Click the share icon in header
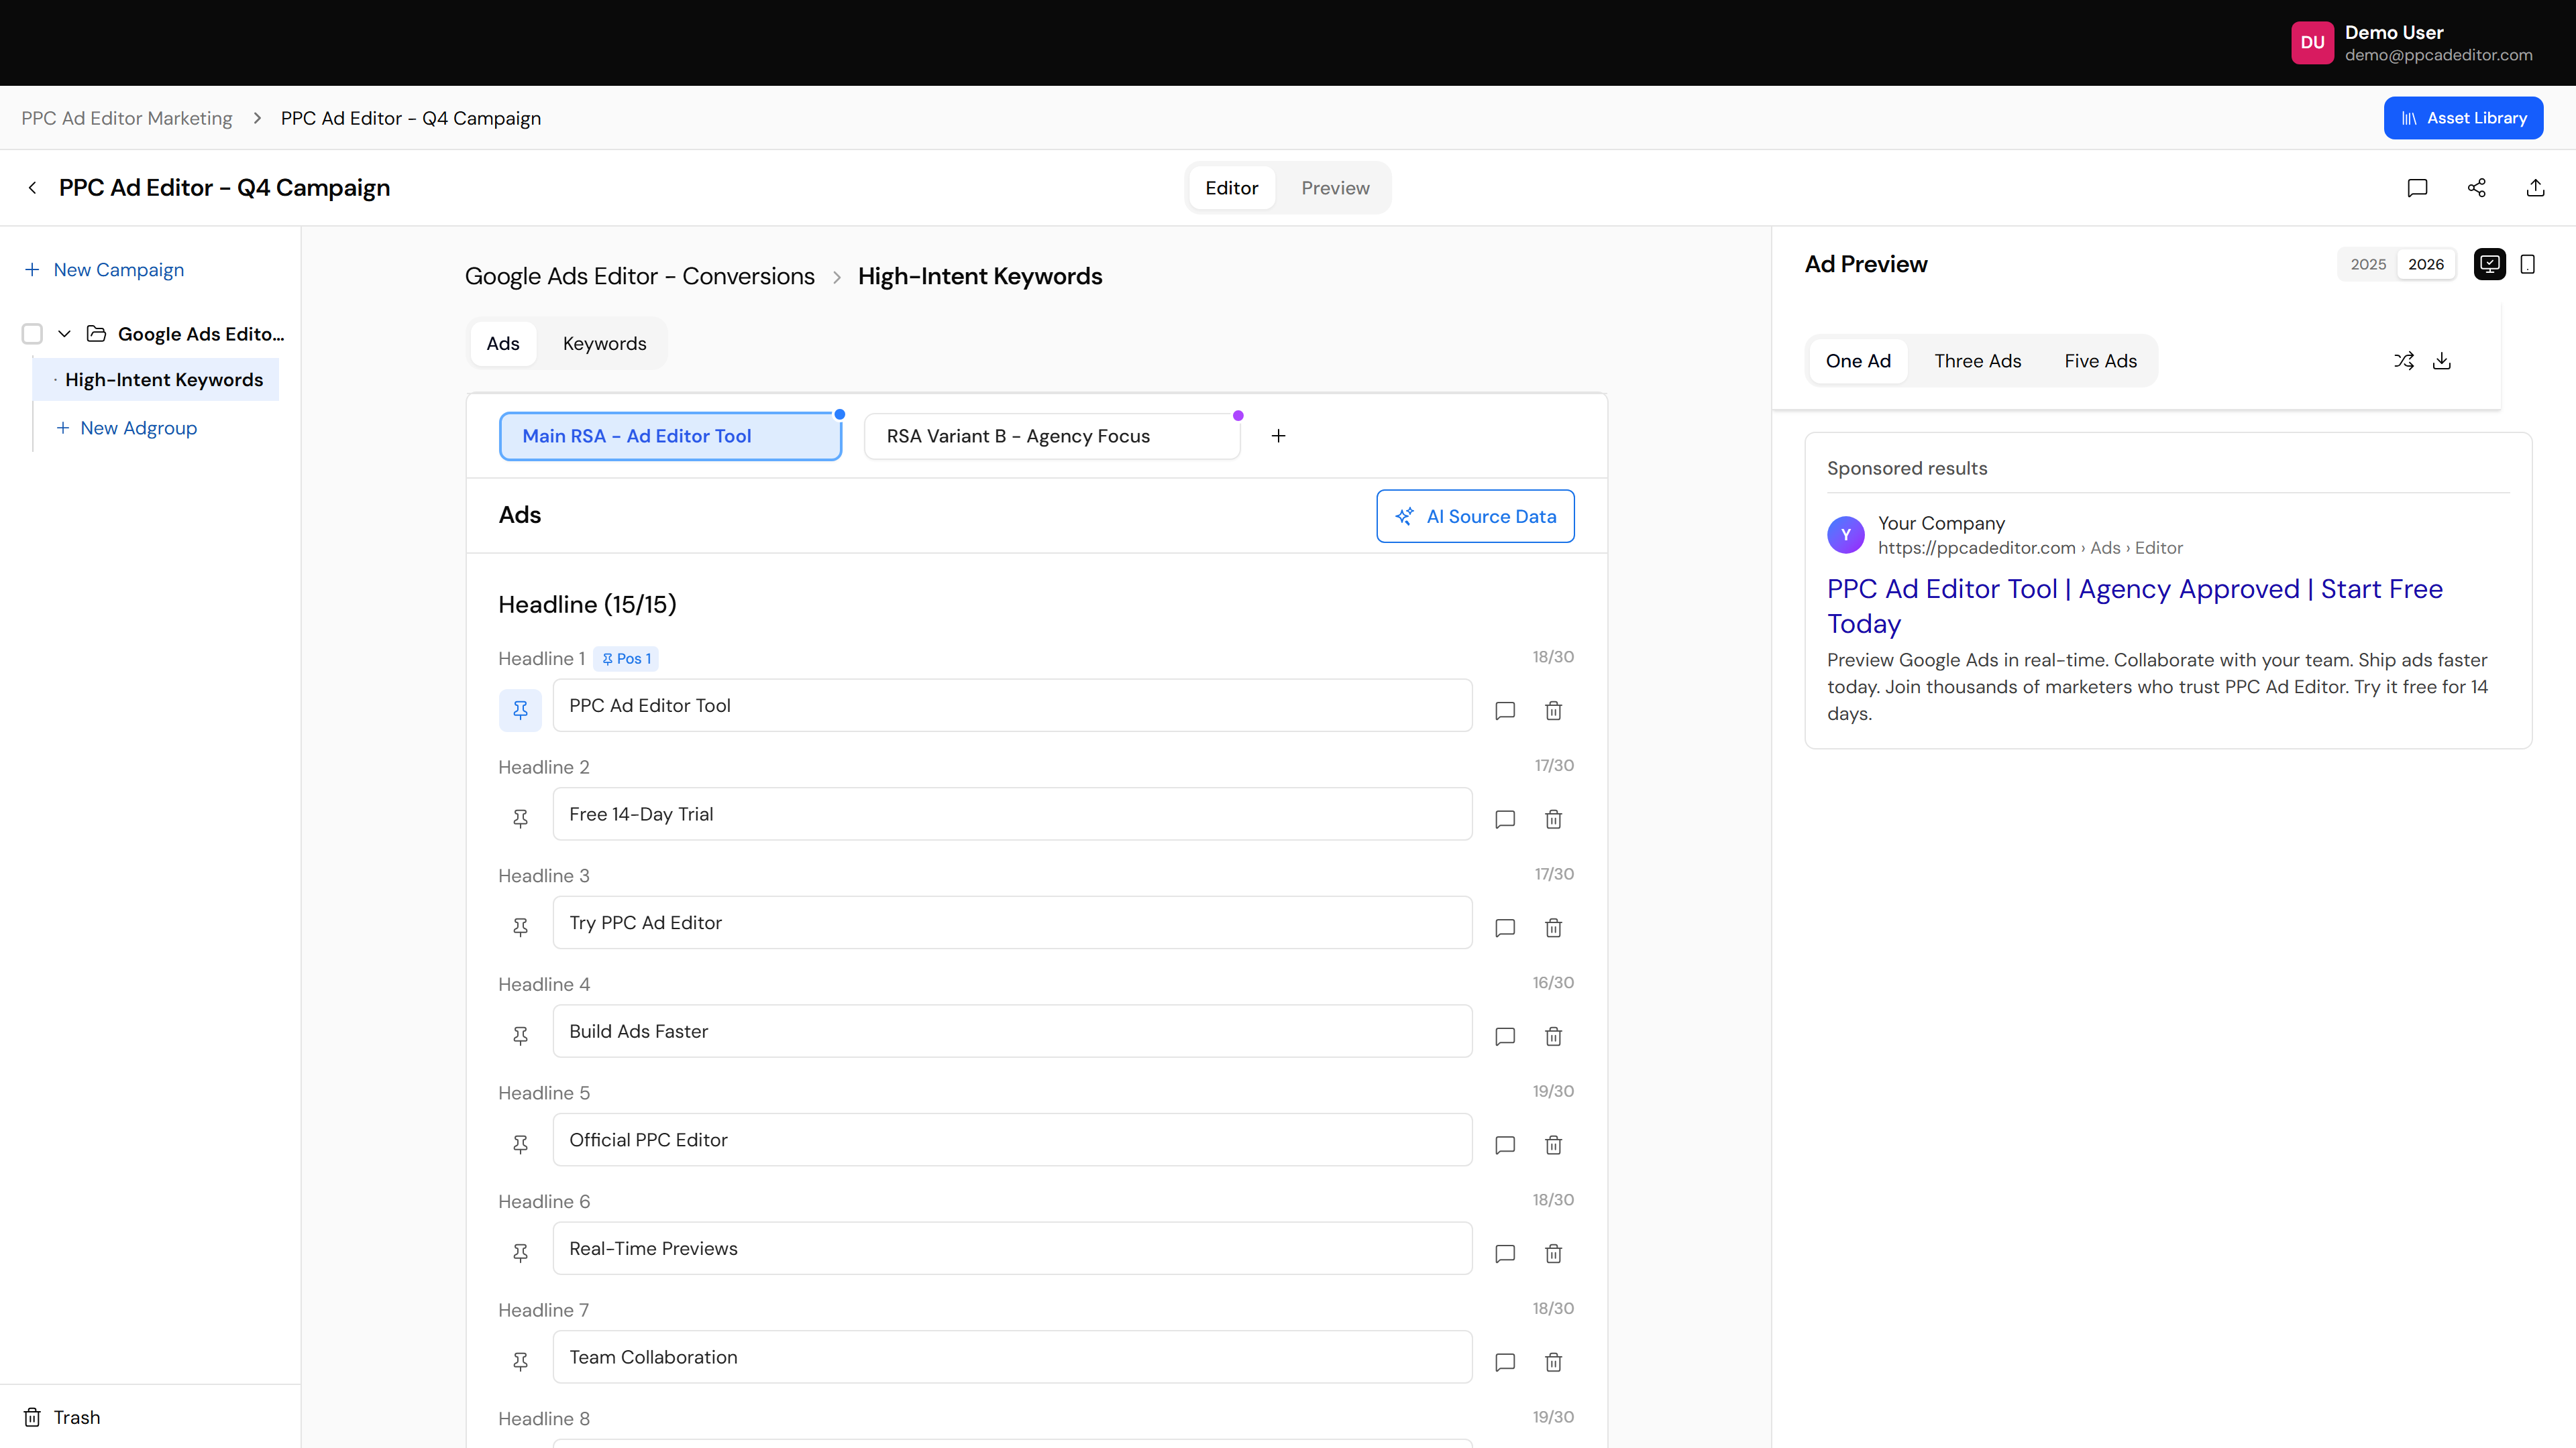This screenshot has height=1448, width=2576. point(2476,188)
